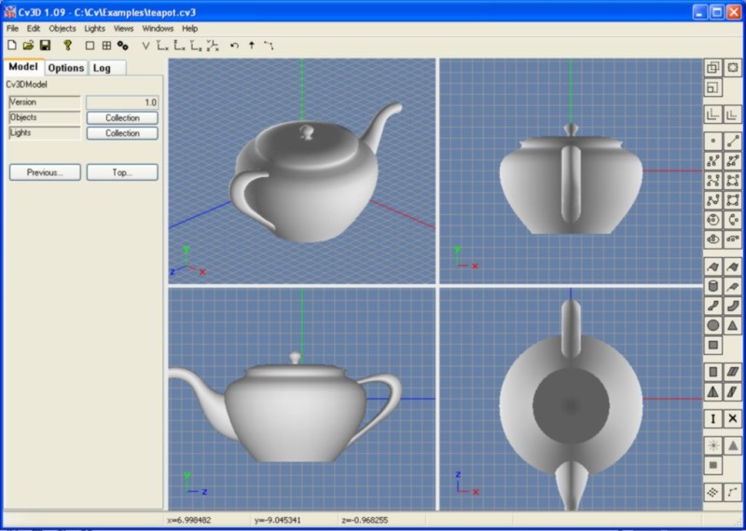
Task: Open the Views menu
Action: click(x=124, y=29)
